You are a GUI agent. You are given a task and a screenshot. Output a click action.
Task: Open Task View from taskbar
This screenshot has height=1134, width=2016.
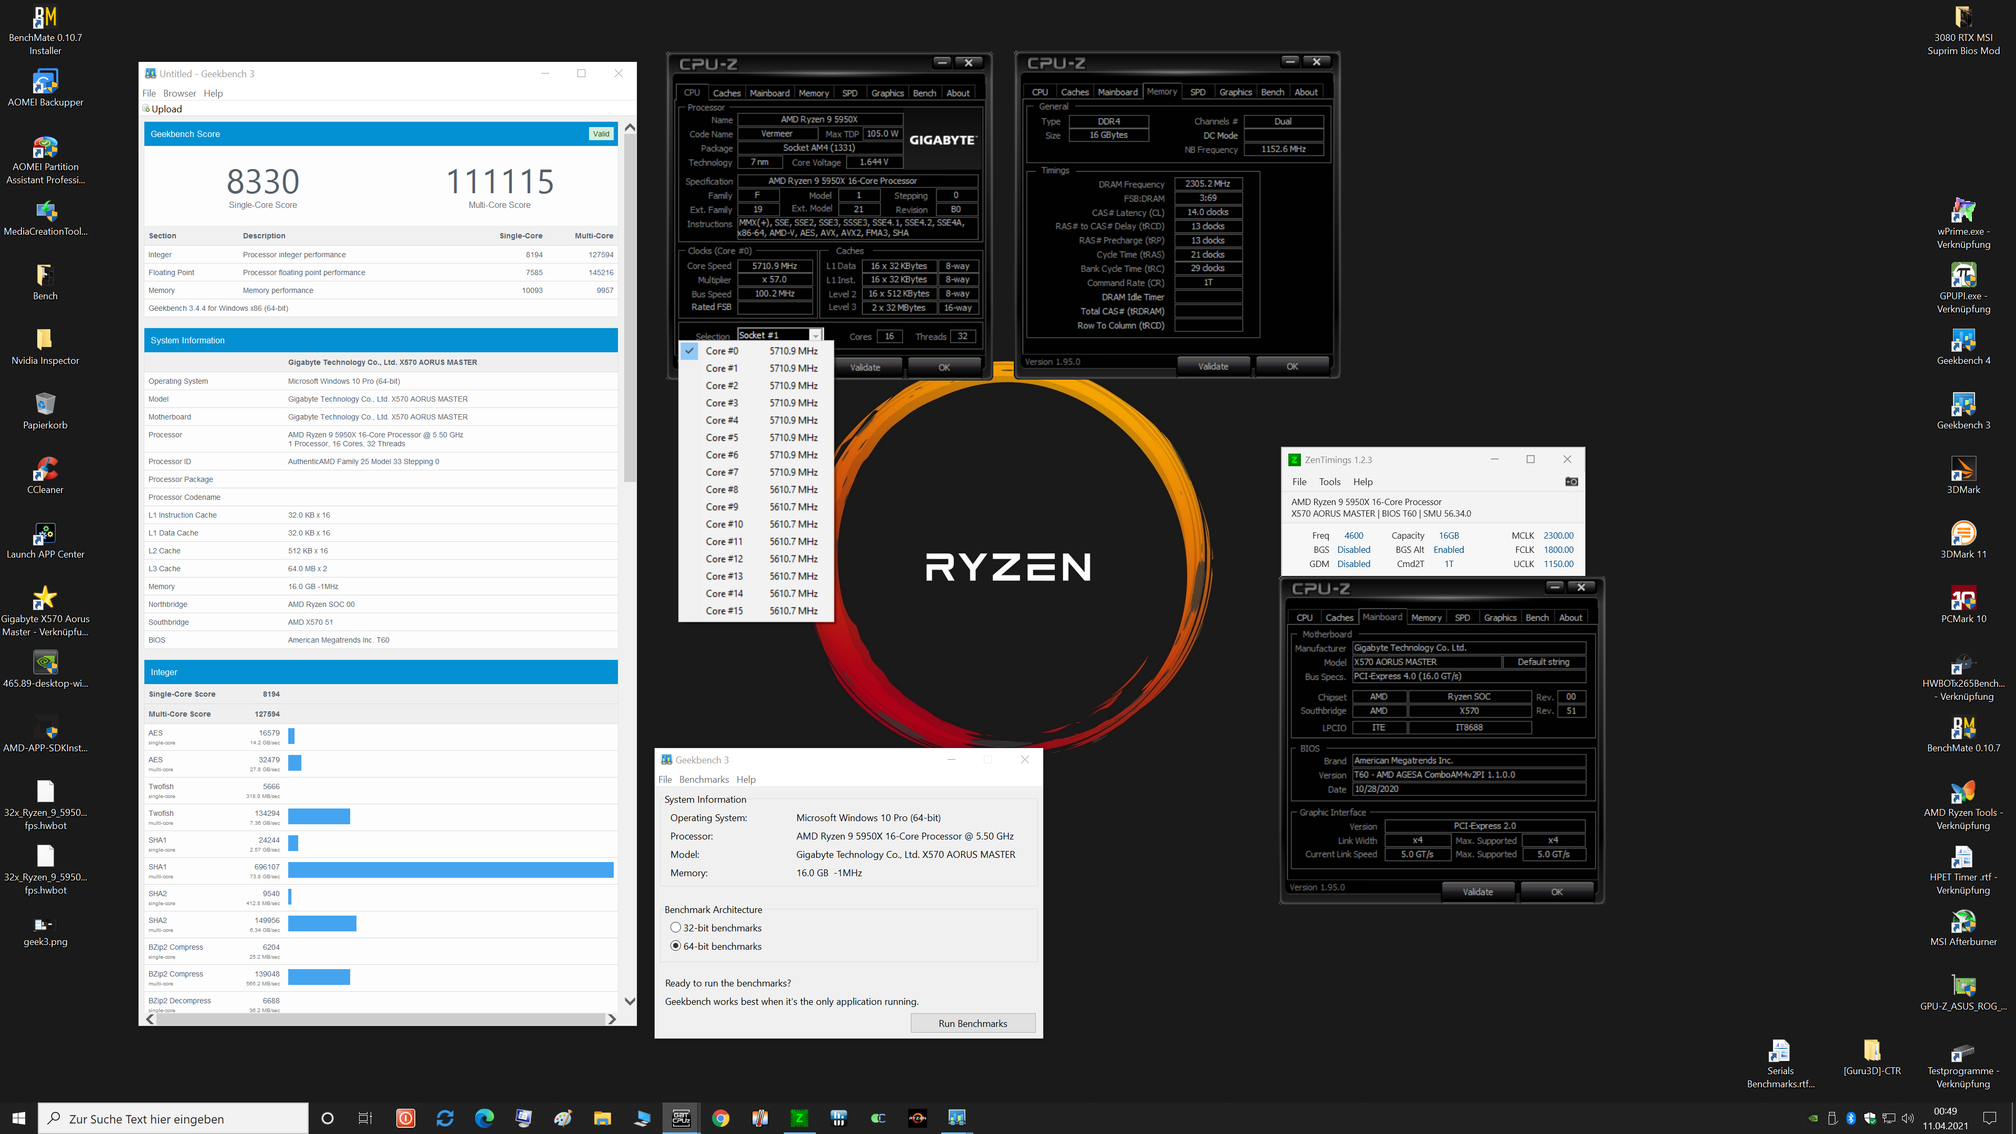click(x=365, y=1118)
